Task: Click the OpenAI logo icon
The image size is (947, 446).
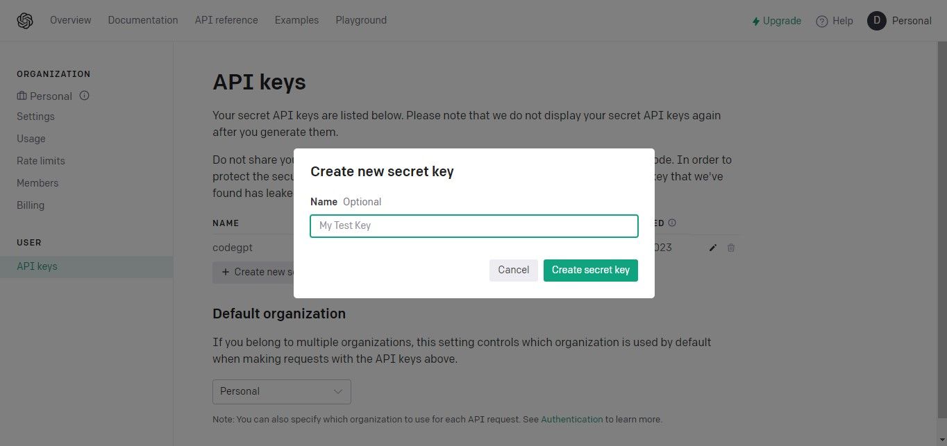Action: coord(25,21)
